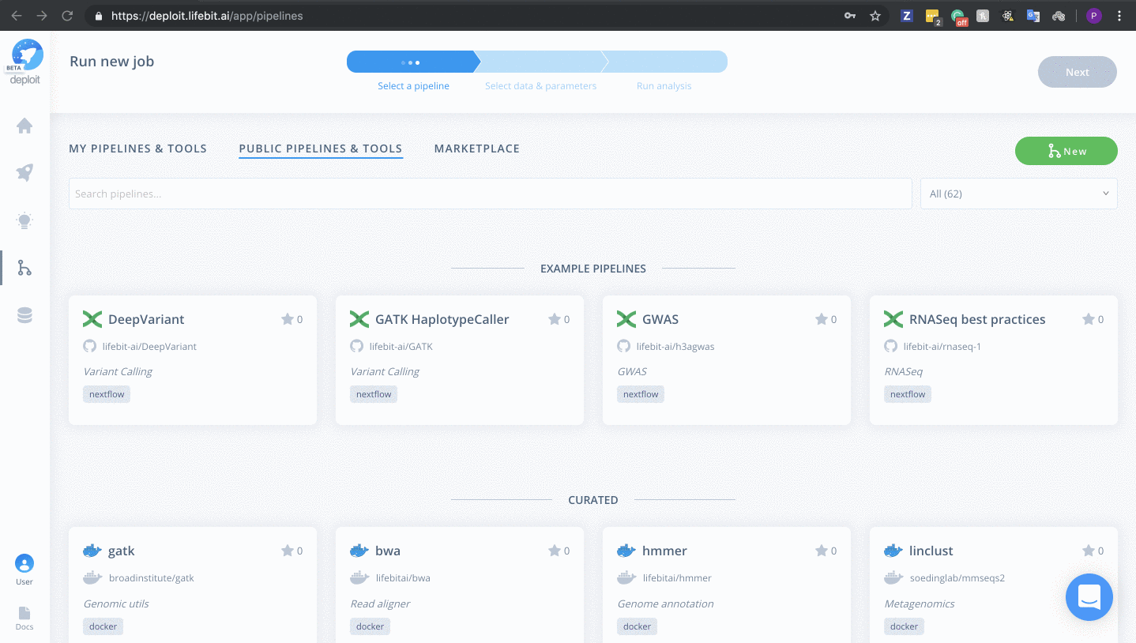Open the broadinstitute/gatk image link

pos(151,578)
